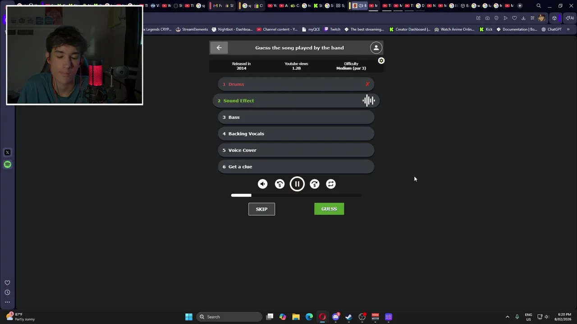The image size is (577, 324).
Task: Click the microphone tray icon
Action: tap(517, 317)
